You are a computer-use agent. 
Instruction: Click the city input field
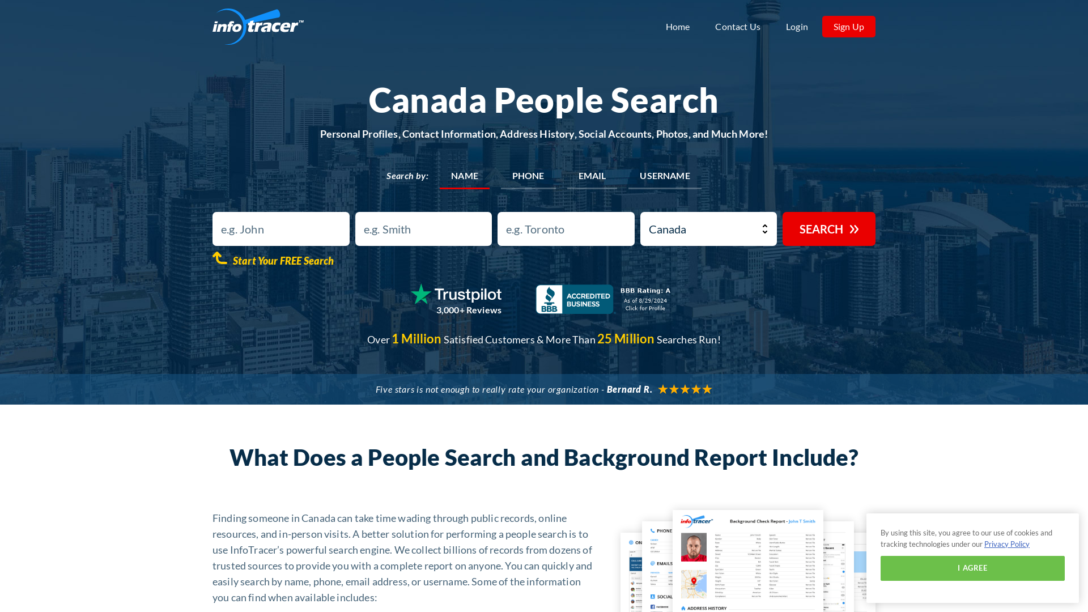pos(566,229)
